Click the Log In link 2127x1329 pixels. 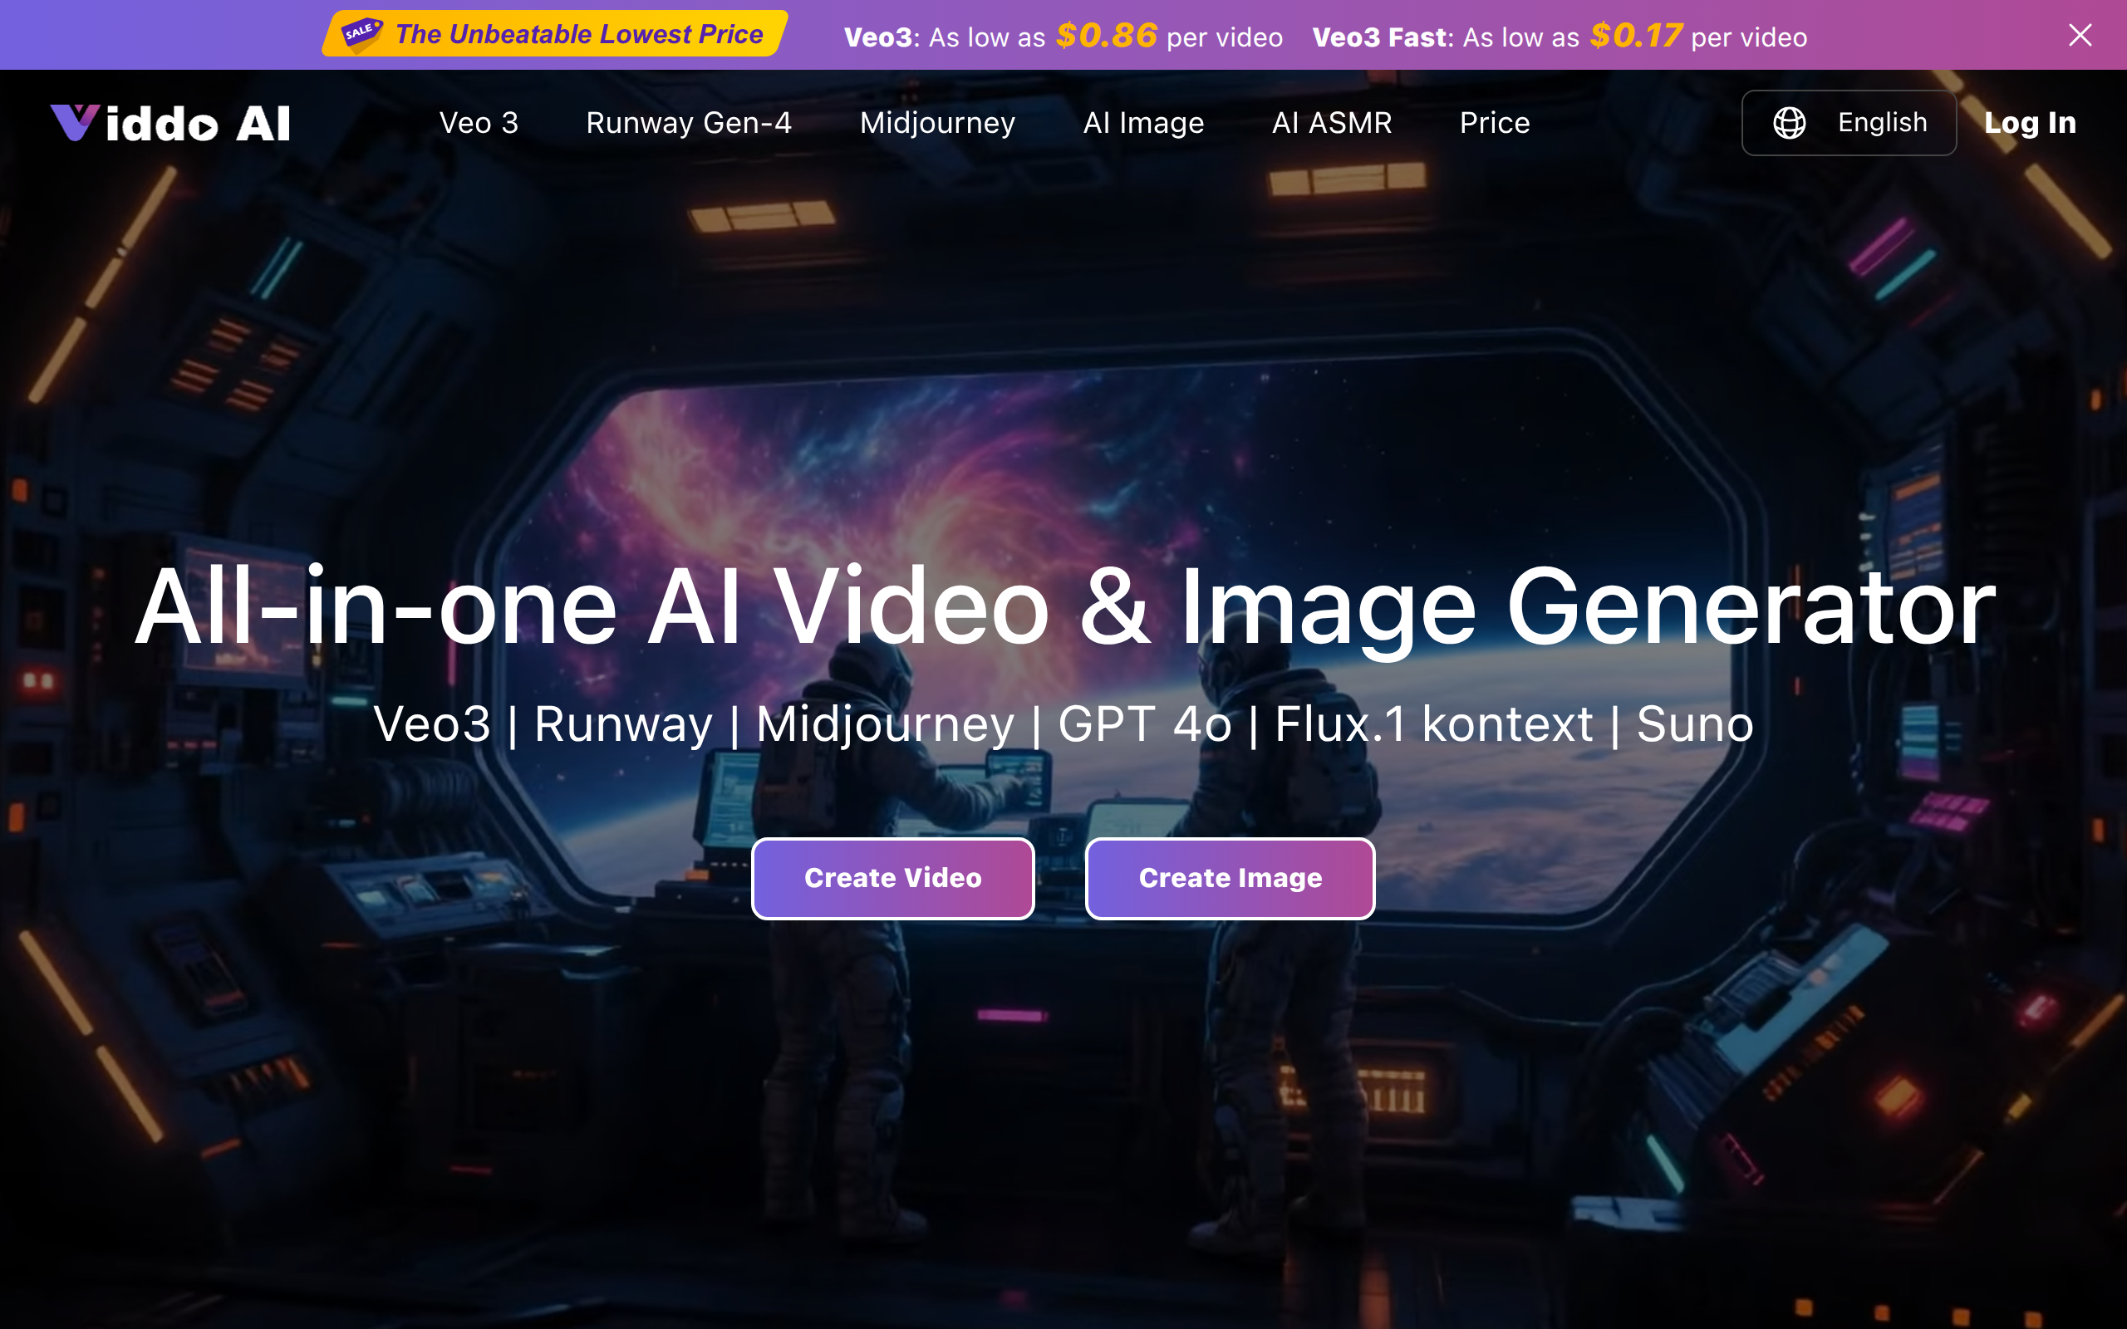pos(2030,123)
